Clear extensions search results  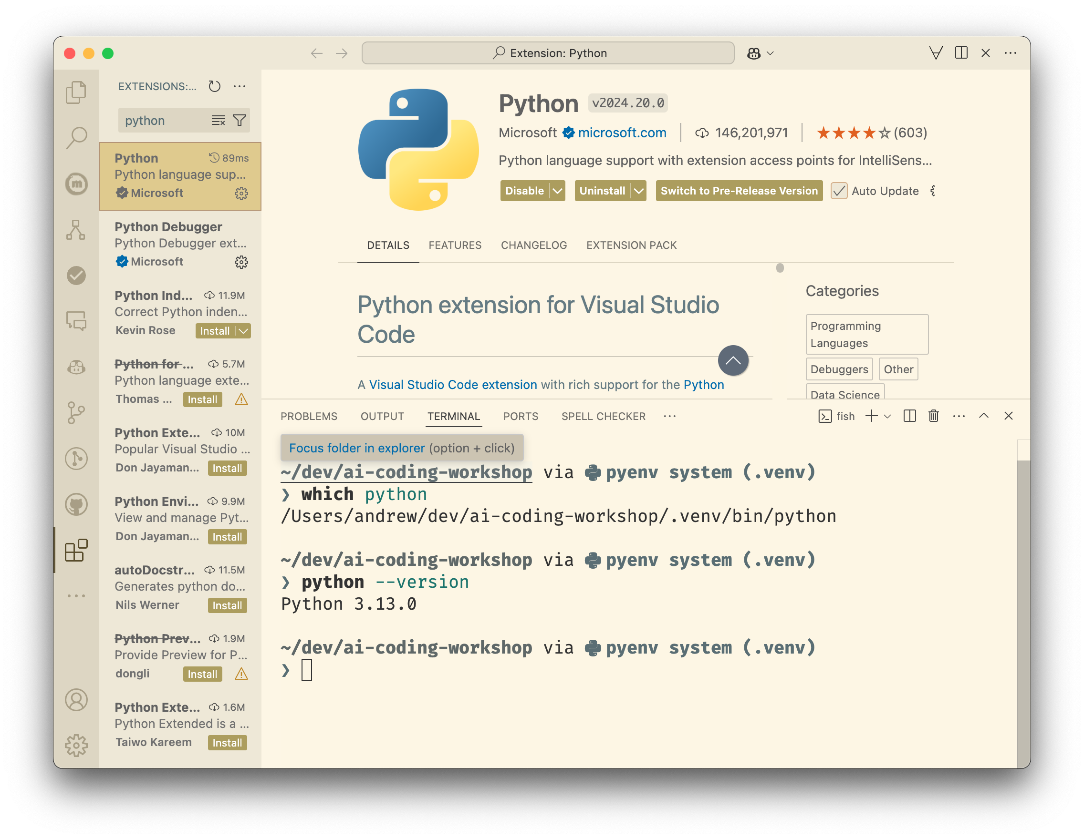[219, 121]
